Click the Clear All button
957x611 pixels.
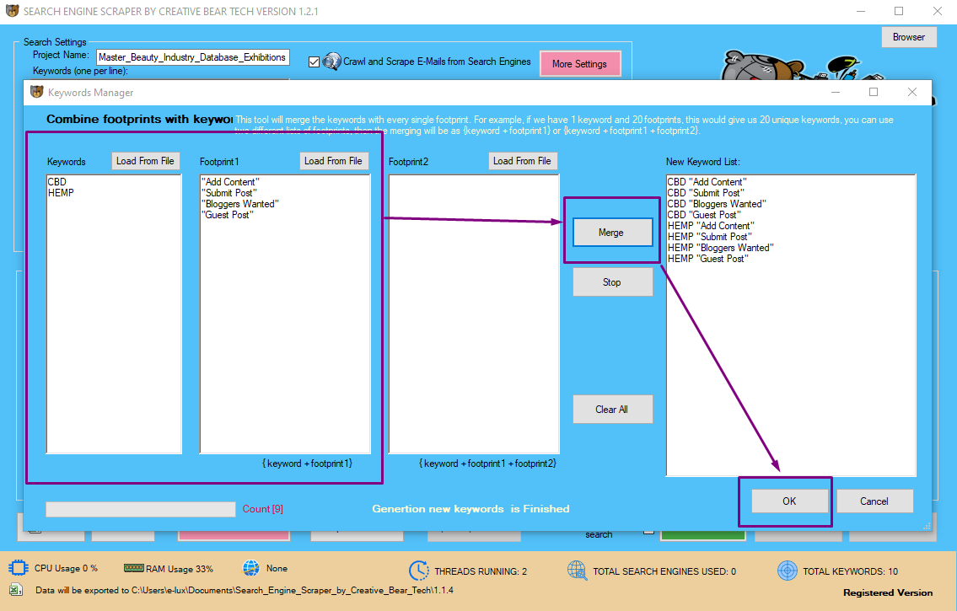tap(612, 410)
